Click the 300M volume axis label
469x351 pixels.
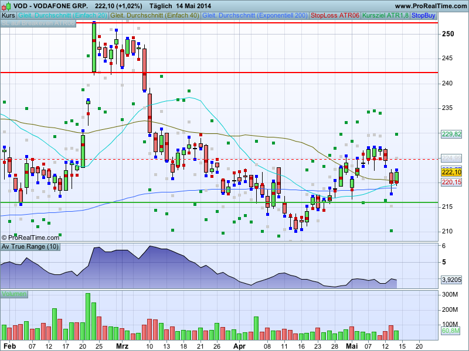[x=450, y=295]
